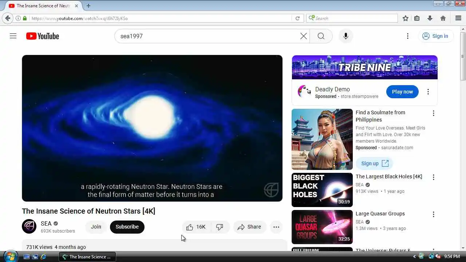Open browser hamburger menu
Image resolution: width=466 pixels, height=262 pixels.
pyautogui.click(x=458, y=18)
